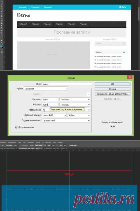Click the search magnifier icon in the mockup
The width and height of the screenshot is (140, 211).
click(x=124, y=44)
